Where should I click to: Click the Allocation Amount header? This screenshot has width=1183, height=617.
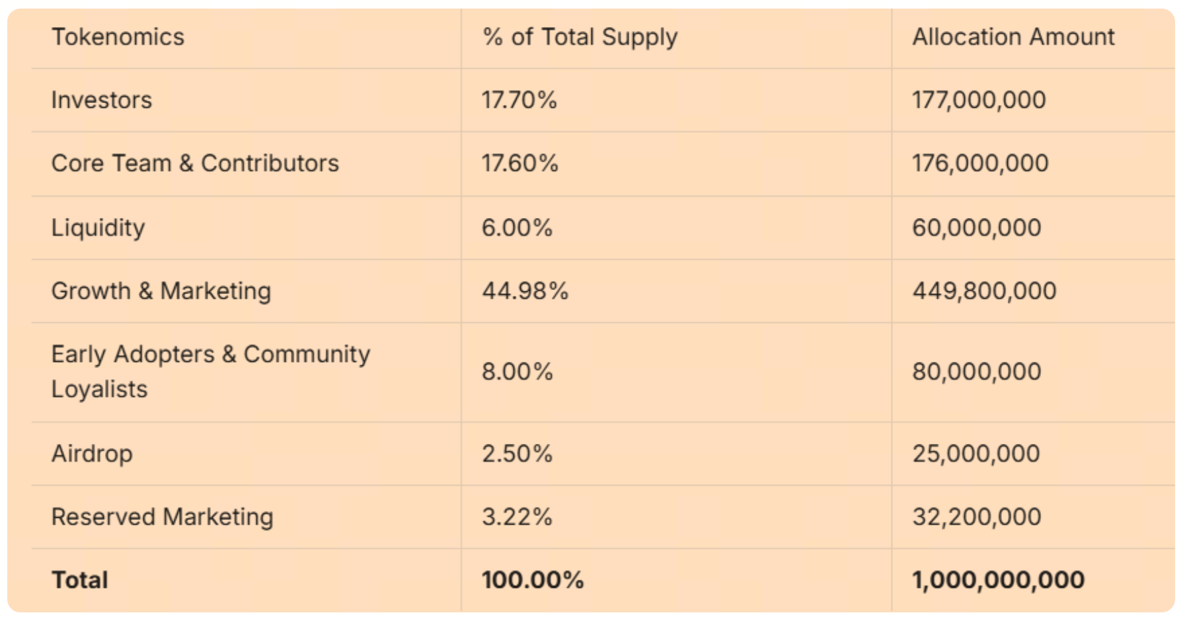[x=1013, y=37]
